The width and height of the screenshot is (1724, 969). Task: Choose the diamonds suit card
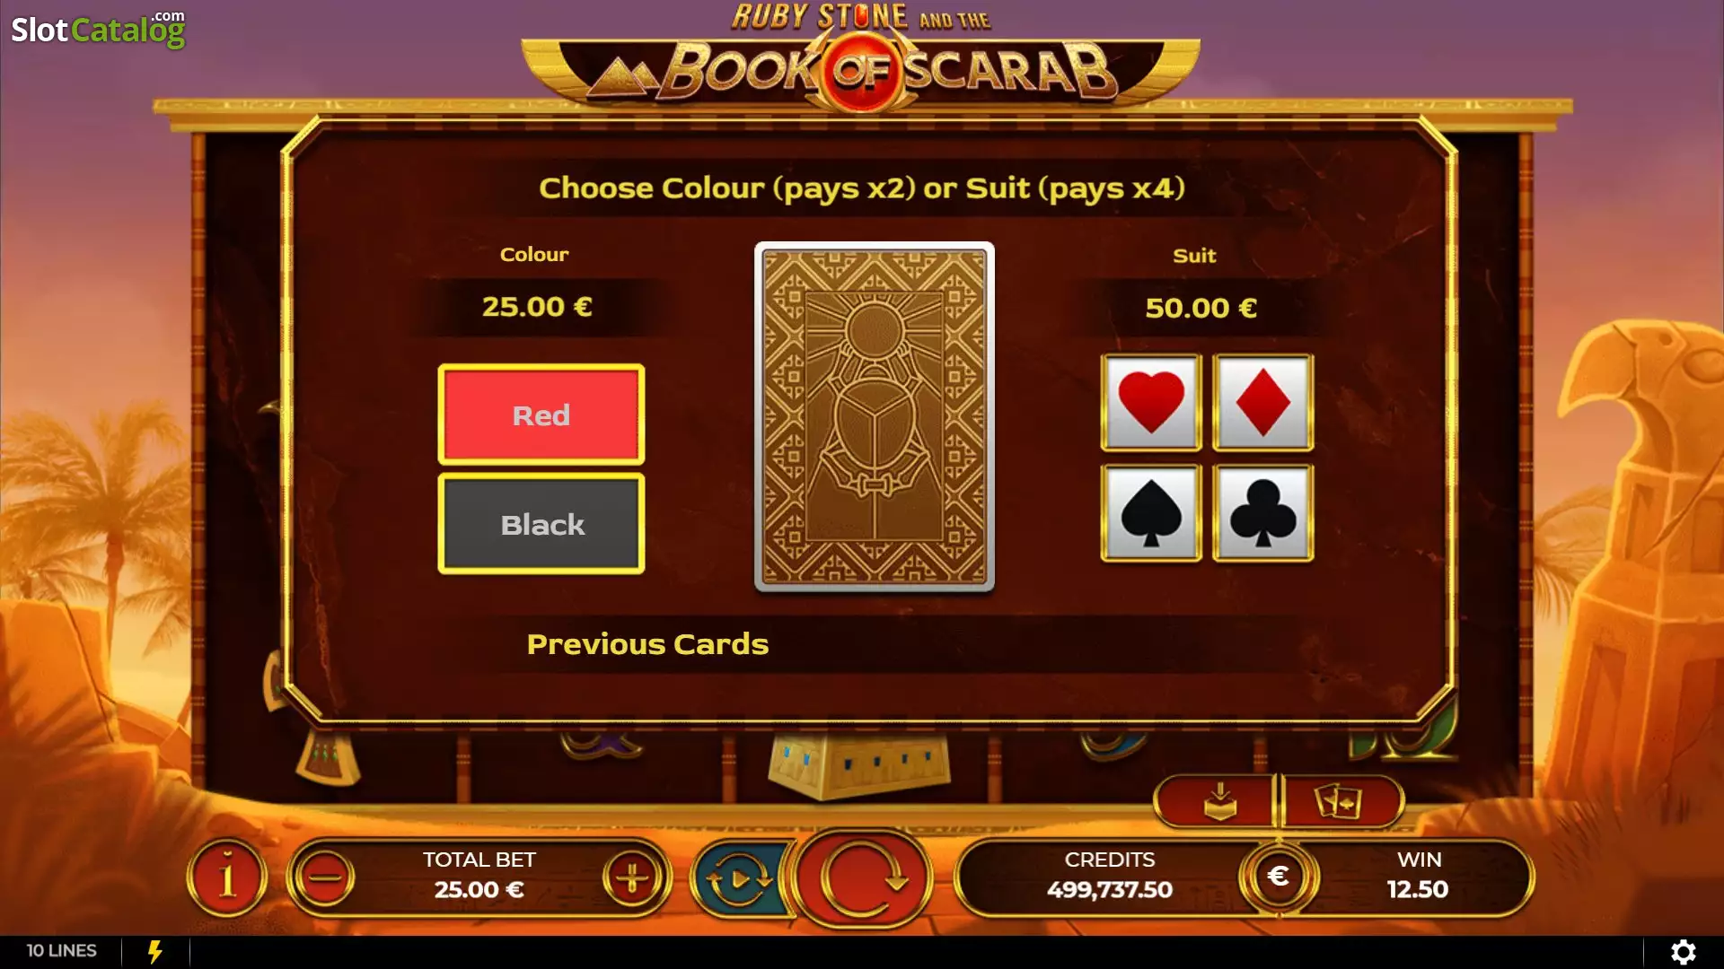(1263, 402)
